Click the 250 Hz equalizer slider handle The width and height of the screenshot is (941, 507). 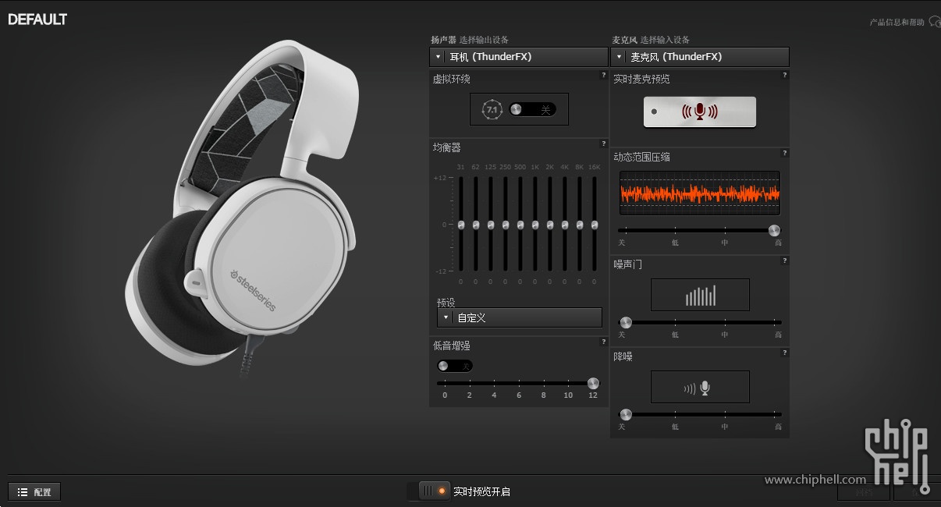click(x=506, y=225)
